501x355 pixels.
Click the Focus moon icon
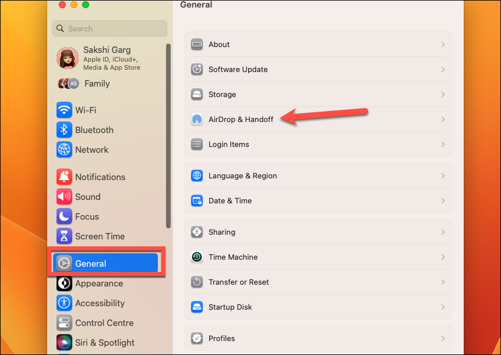[64, 216]
